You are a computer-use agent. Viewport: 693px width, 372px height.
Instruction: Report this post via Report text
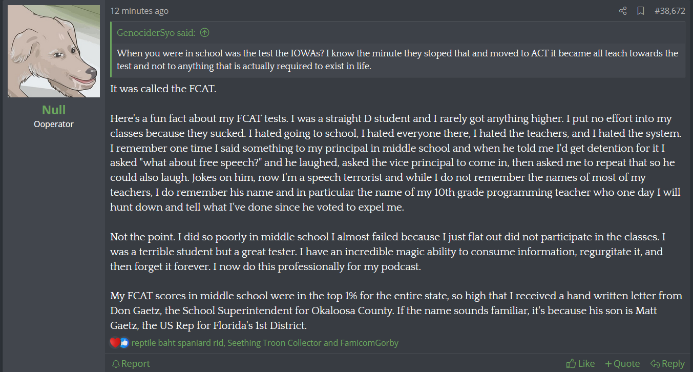click(135, 363)
